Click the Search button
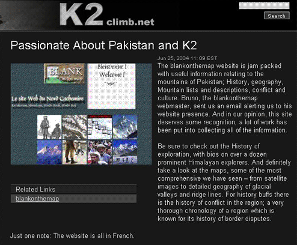 [x=277, y=16]
